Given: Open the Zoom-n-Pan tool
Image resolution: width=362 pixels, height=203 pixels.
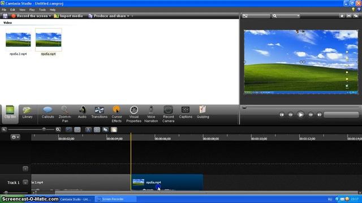Looking at the screenshot, I should (65, 114).
